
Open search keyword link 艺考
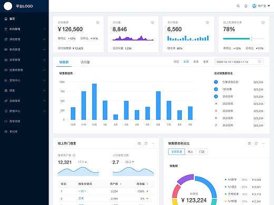coord(81,198)
